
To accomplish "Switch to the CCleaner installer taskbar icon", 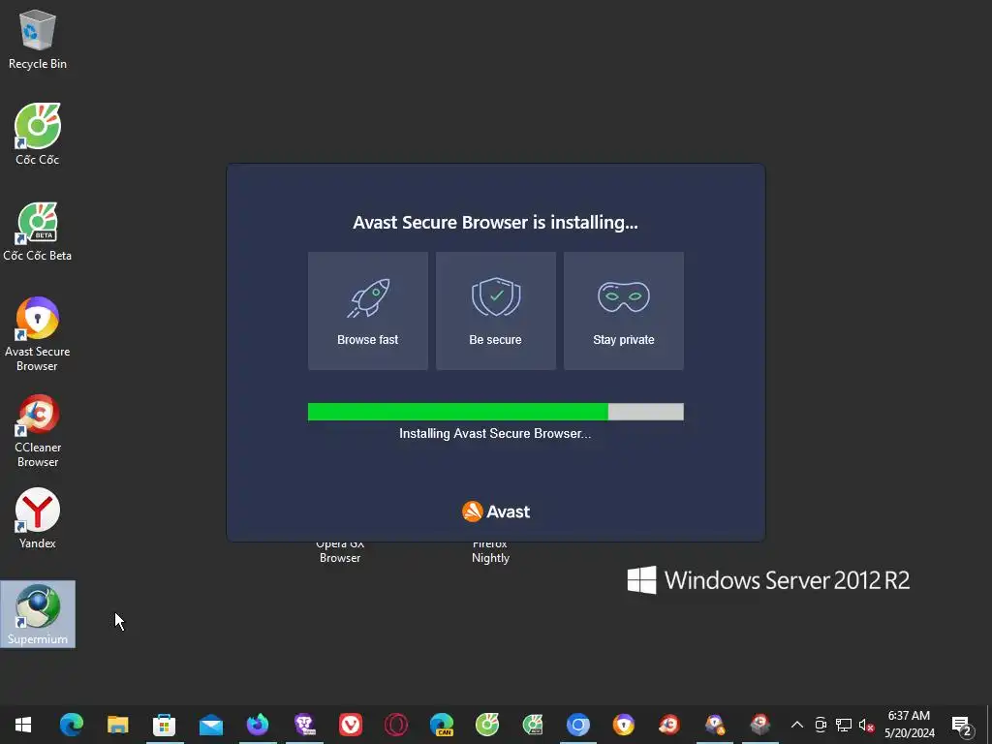I will tap(760, 725).
